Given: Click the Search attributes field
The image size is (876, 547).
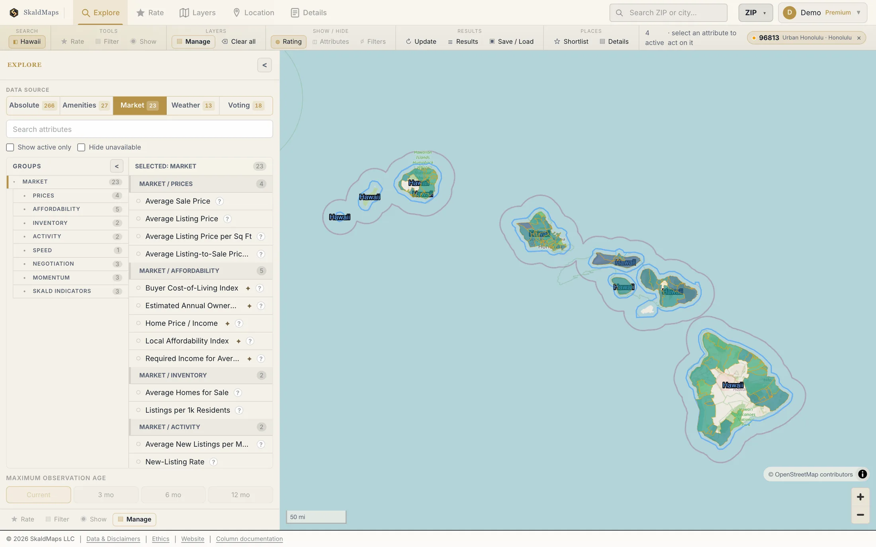Looking at the screenshot, I should tap(139, 129).
